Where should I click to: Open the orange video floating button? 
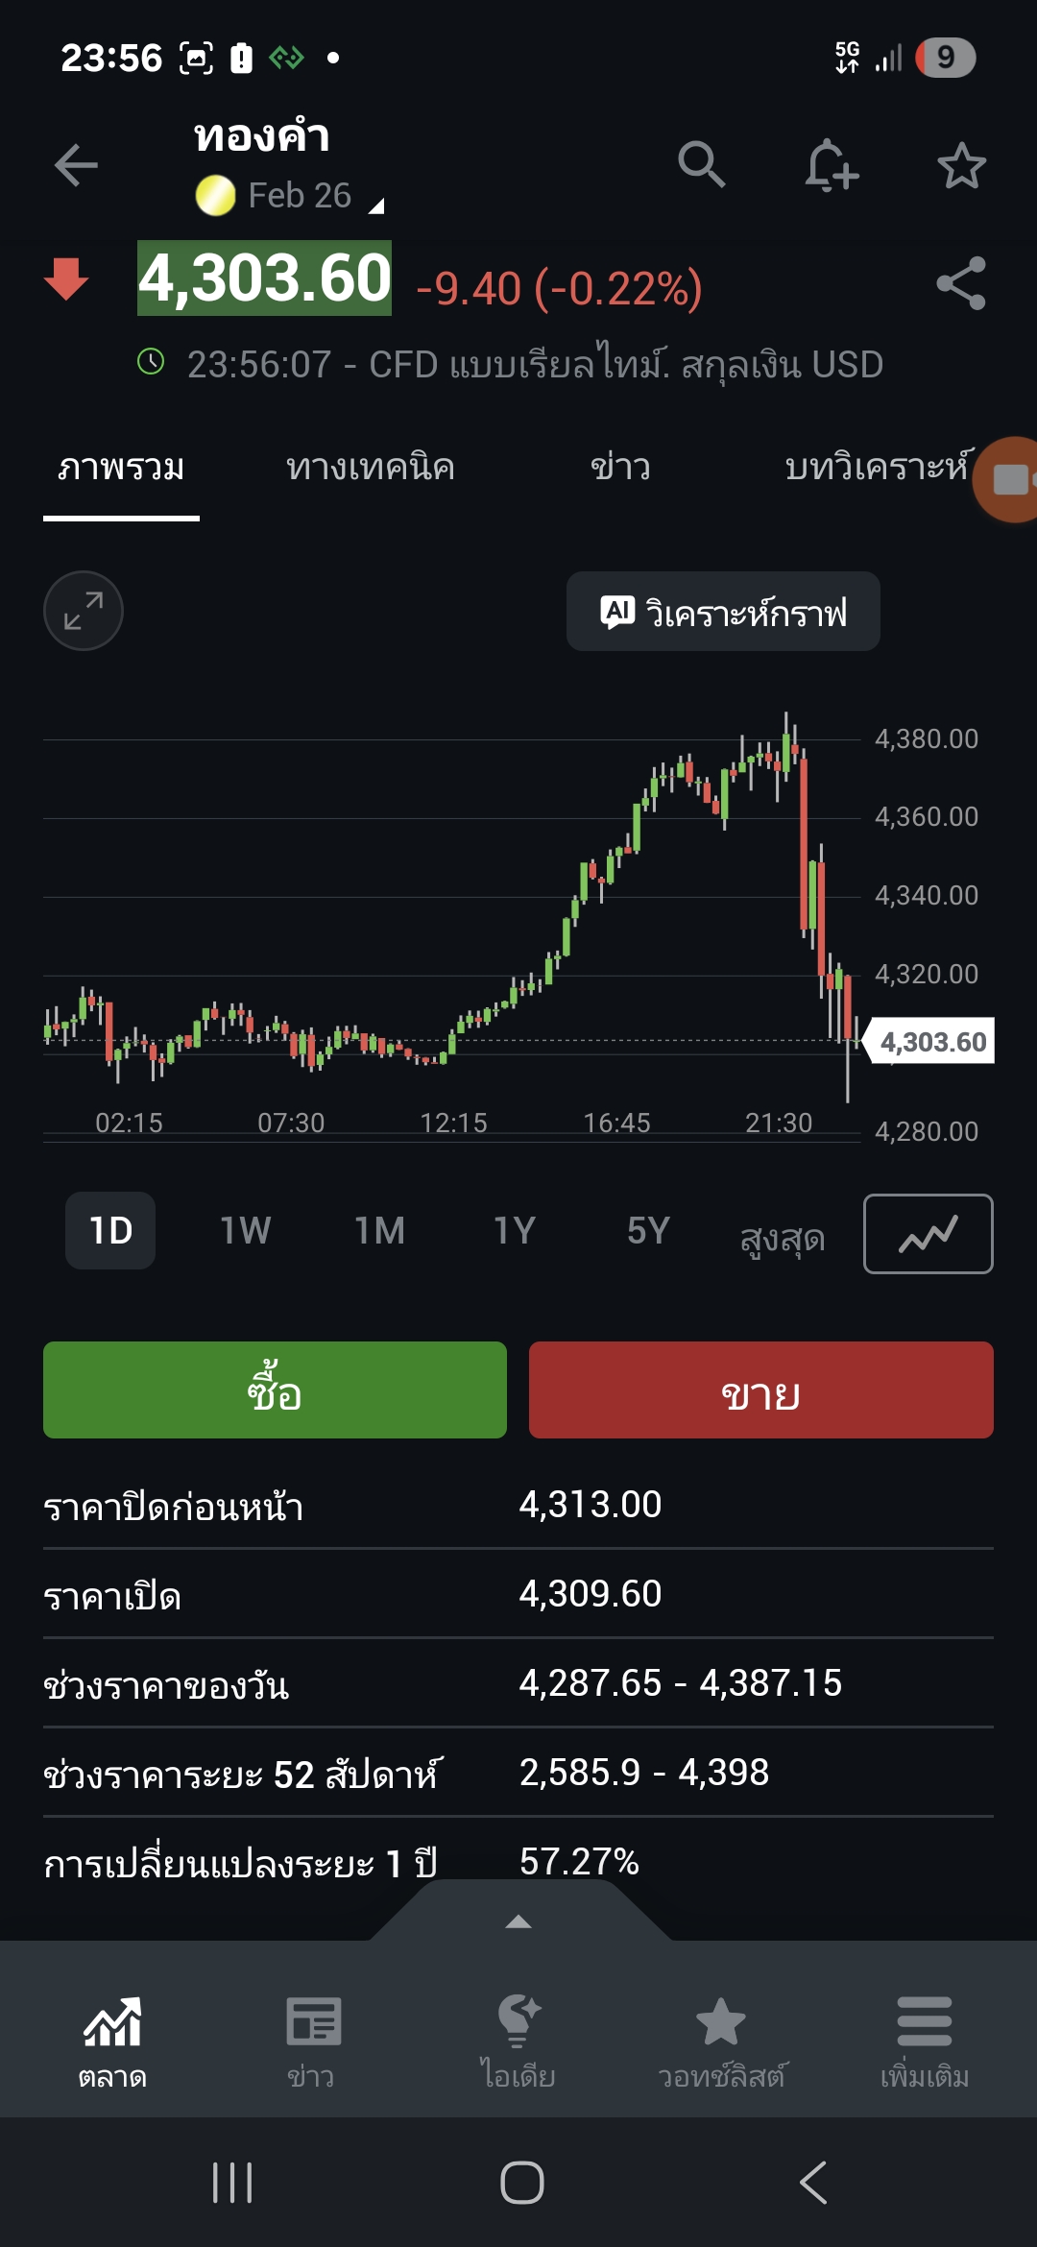(1008, 479)
